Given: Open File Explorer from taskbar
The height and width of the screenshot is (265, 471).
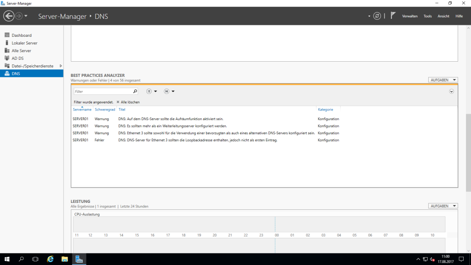Looking at the screenshot, I should [64, 259].
